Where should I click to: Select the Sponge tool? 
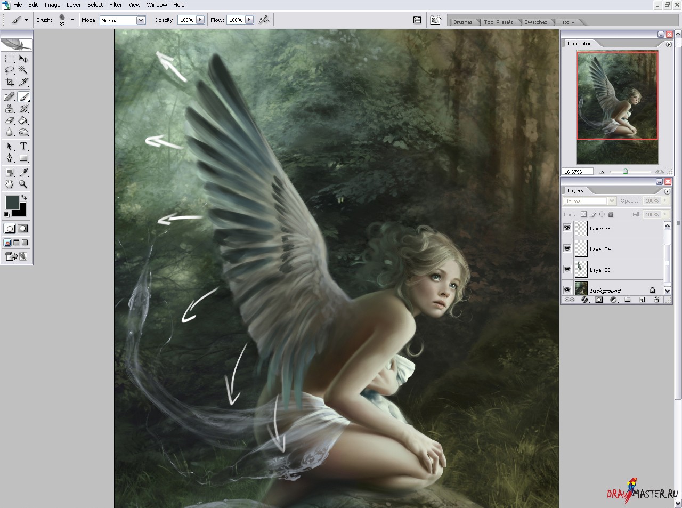tap(23, 132)
